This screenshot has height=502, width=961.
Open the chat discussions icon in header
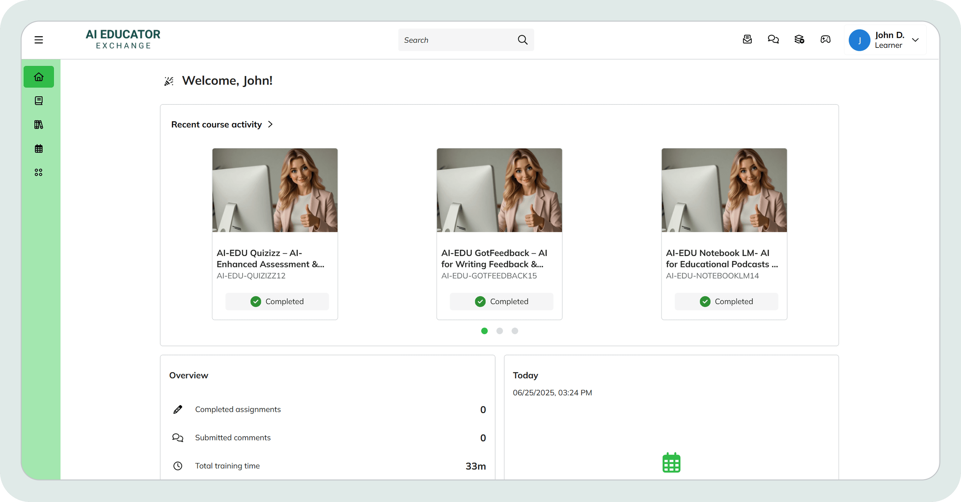coord(773,39)
